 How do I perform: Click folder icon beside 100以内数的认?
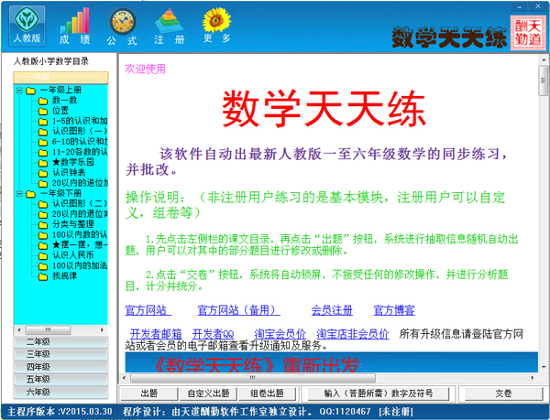[x=43, y=235]
